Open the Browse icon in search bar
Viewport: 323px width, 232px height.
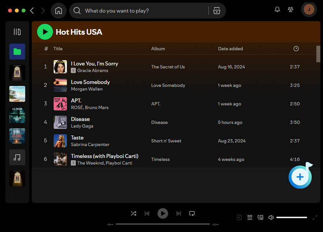(x=216, y=10)
